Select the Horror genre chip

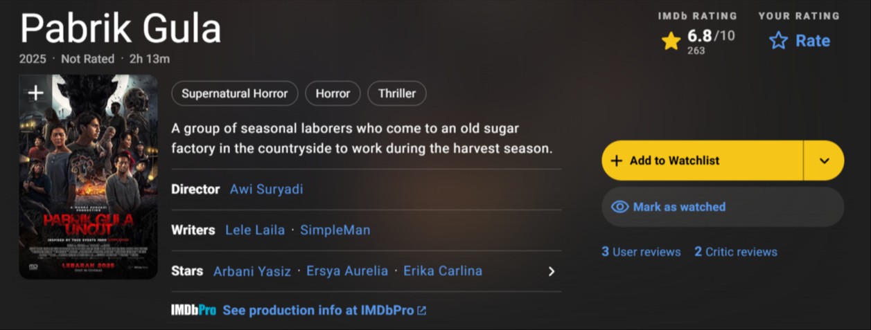pyautogui.click(x=333, y=93)
